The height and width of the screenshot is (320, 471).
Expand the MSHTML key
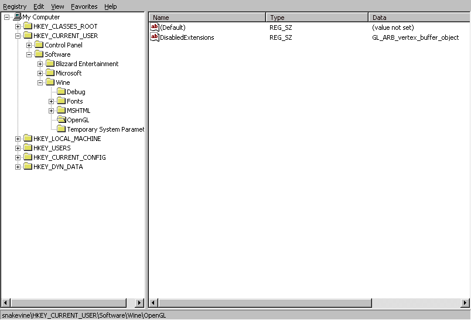(x=51, y=111)
